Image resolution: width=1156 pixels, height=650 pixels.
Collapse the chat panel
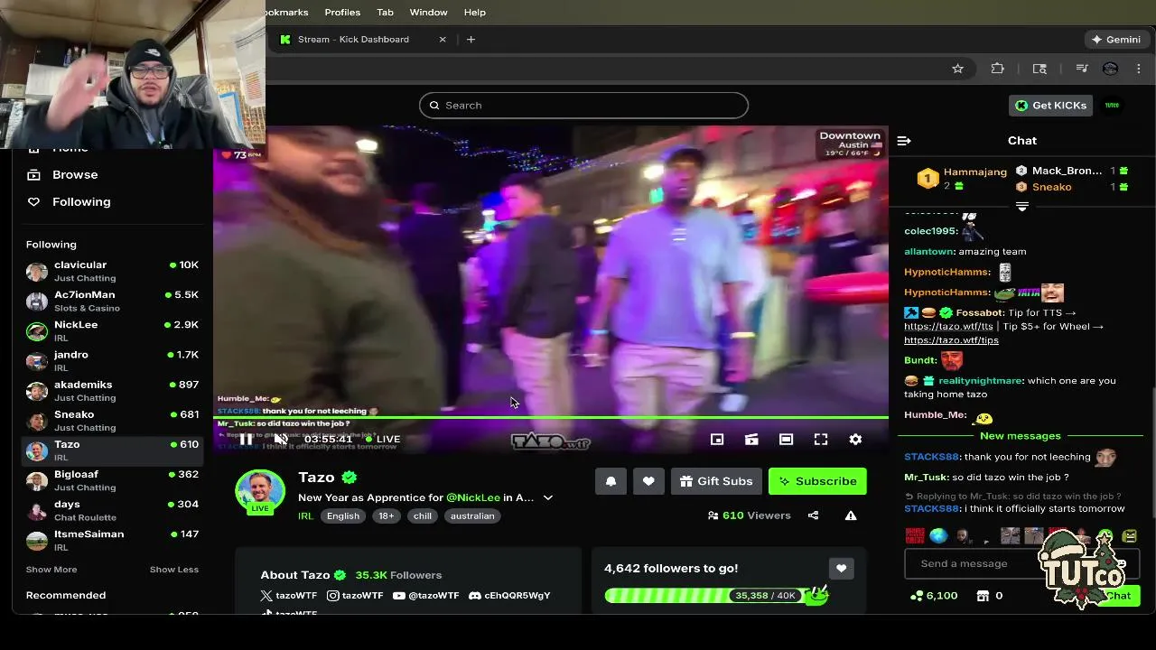coord(904,141)
